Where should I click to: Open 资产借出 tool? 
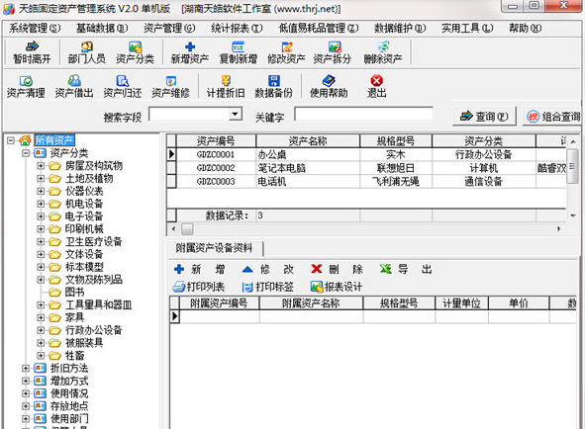(x=74, y=86)
